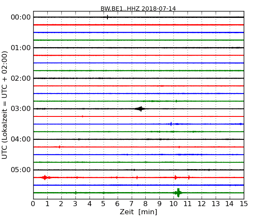Click the x-axis tick label 15

(x=244, y=204)
